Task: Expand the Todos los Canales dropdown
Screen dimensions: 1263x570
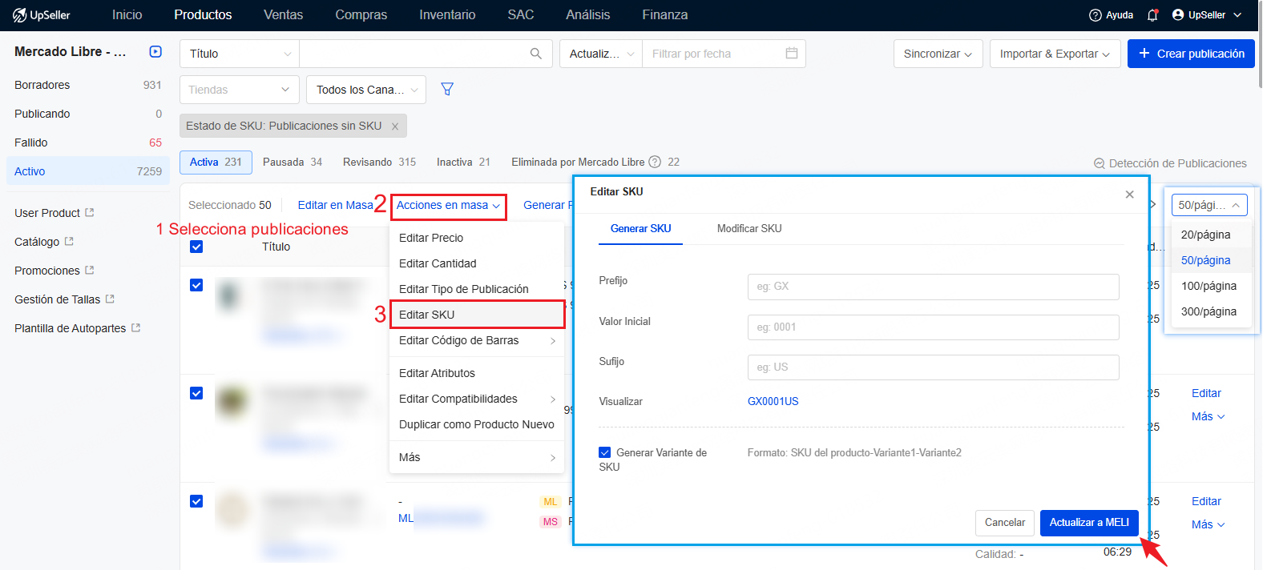Action: 366,90
